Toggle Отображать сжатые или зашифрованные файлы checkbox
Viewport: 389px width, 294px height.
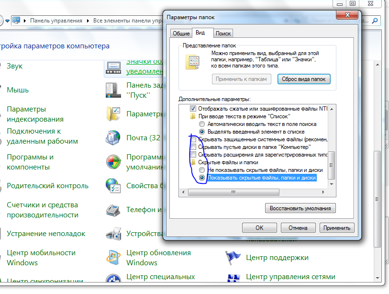click(193, 109)
